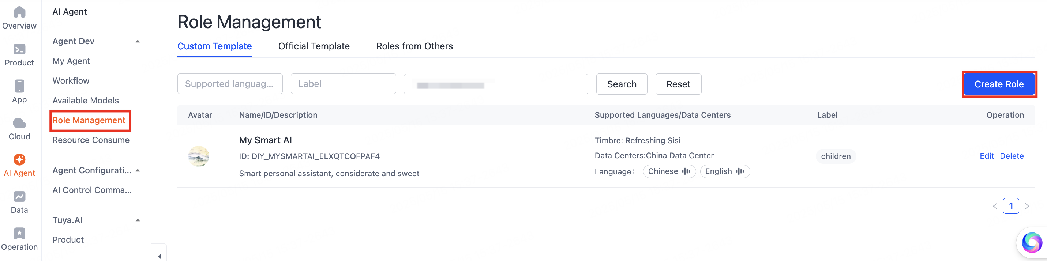Open the Data chart icon

pos(19,196)
